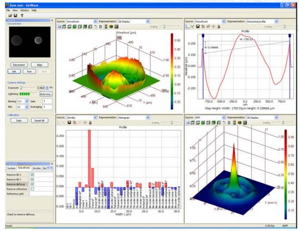
Task: Click the save floppy icon in main toolbar
Action: pos(16,15)
